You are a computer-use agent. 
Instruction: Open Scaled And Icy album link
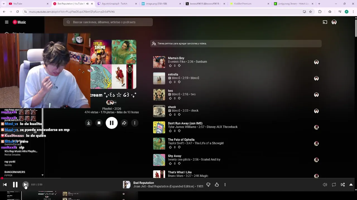pos(211,160)
